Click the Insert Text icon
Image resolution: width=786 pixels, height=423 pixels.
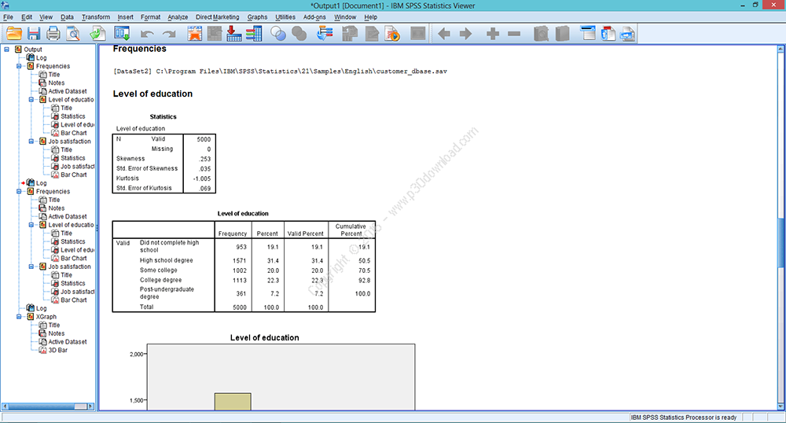coord(627,34)
